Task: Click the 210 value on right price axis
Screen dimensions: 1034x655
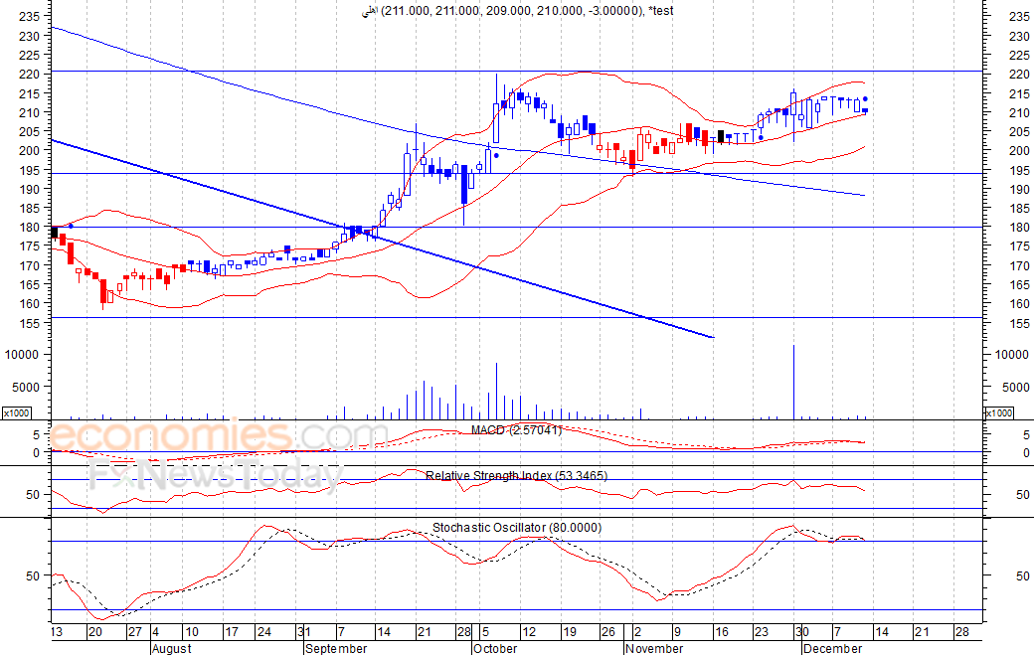Action: (1019, 112)
